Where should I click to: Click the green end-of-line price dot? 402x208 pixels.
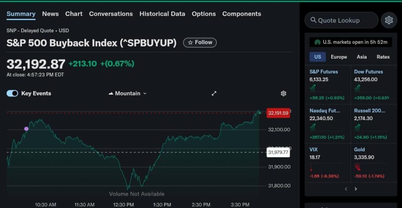(x=259, y=113)
